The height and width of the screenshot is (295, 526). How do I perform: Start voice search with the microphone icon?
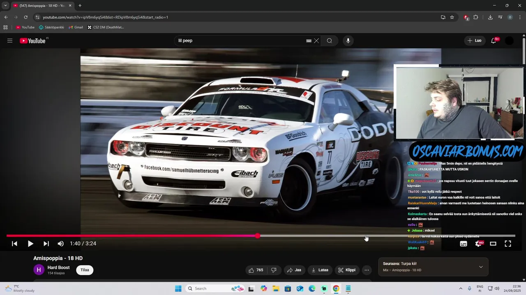pos(348,41)
